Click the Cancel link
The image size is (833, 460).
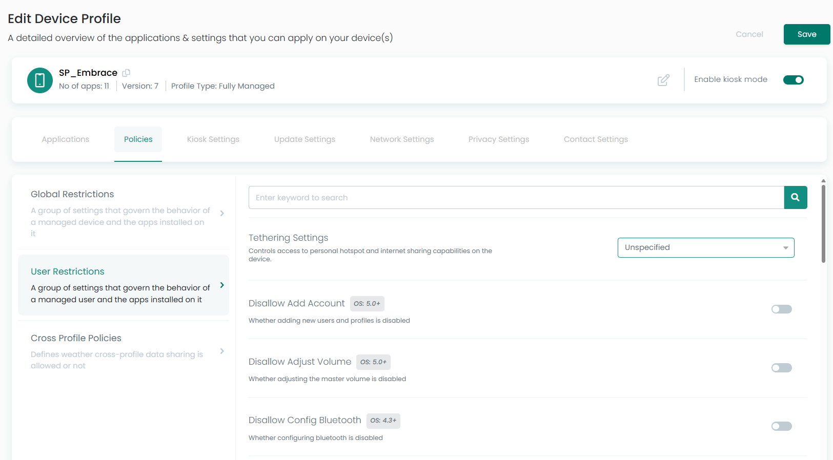(x=749, y=34)
